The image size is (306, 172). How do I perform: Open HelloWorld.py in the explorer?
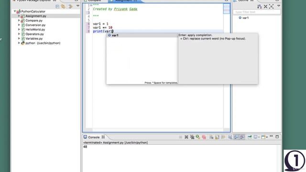(x=35, y=30)
